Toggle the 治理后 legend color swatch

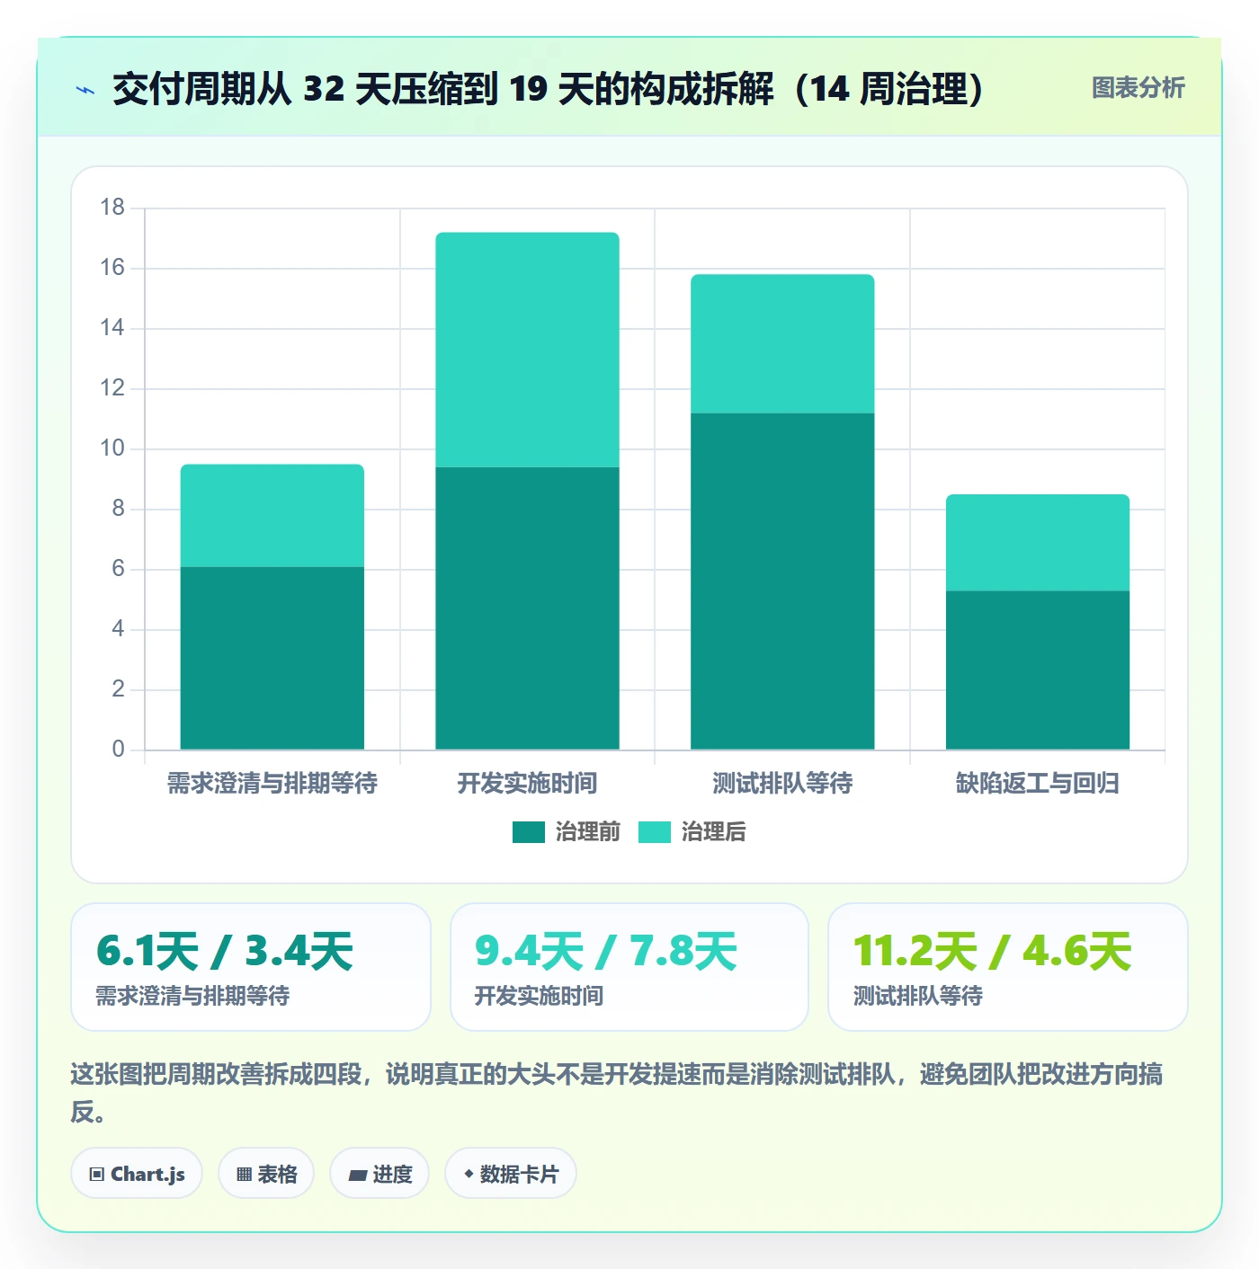pyautogui.click(x=655, y=832)
